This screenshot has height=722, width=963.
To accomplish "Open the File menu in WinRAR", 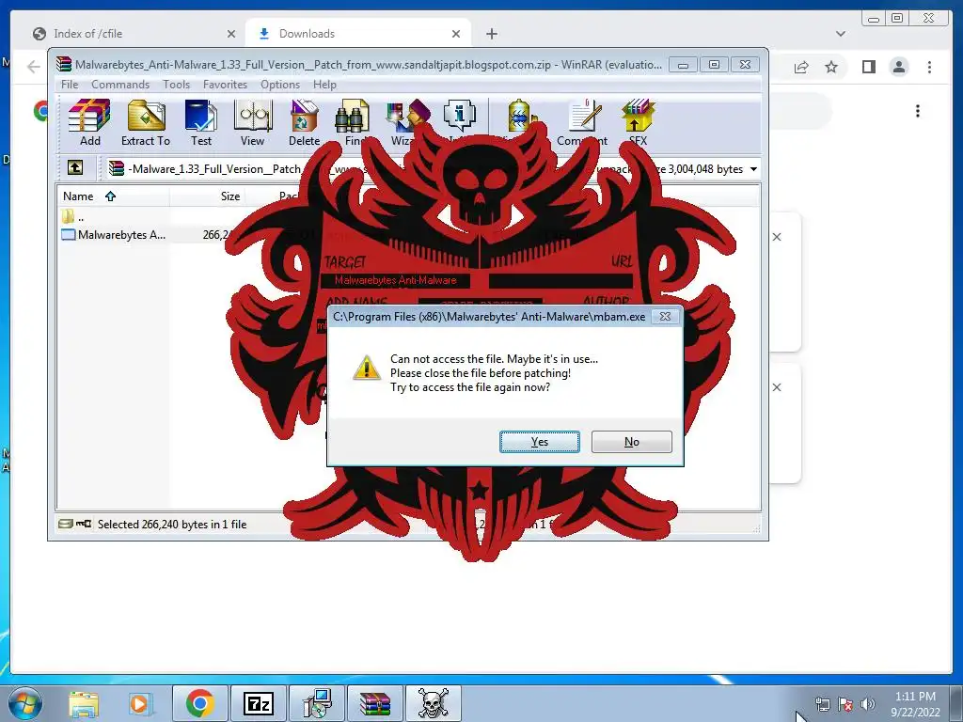I will 70,84.
